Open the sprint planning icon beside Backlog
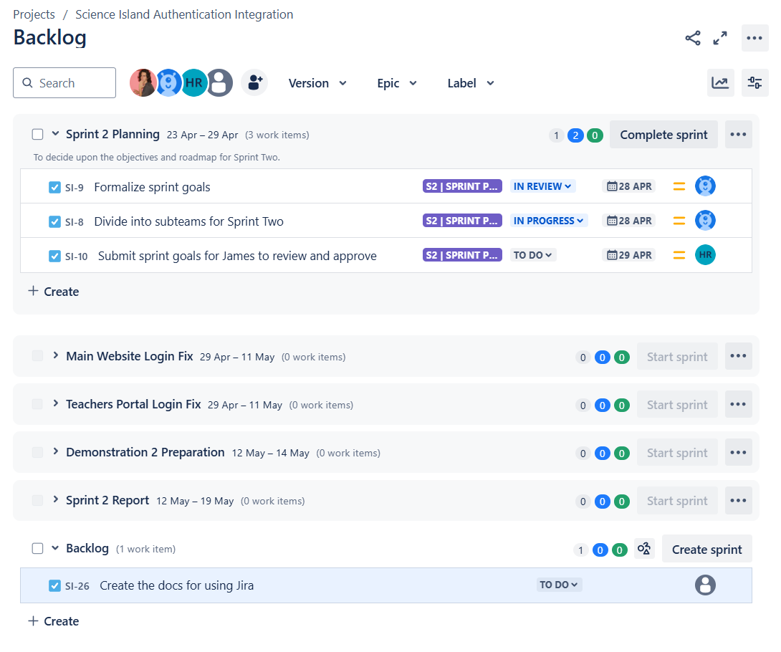The width and height of the screenshot is (781, 652). tap(644, 548)
